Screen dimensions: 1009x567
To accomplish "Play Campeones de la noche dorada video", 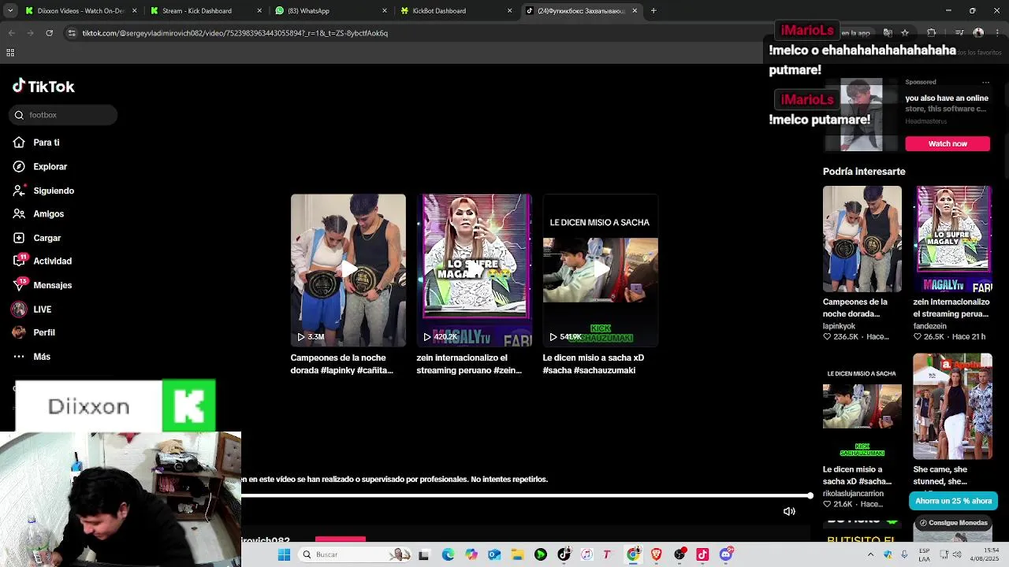I will coord(348,270).
